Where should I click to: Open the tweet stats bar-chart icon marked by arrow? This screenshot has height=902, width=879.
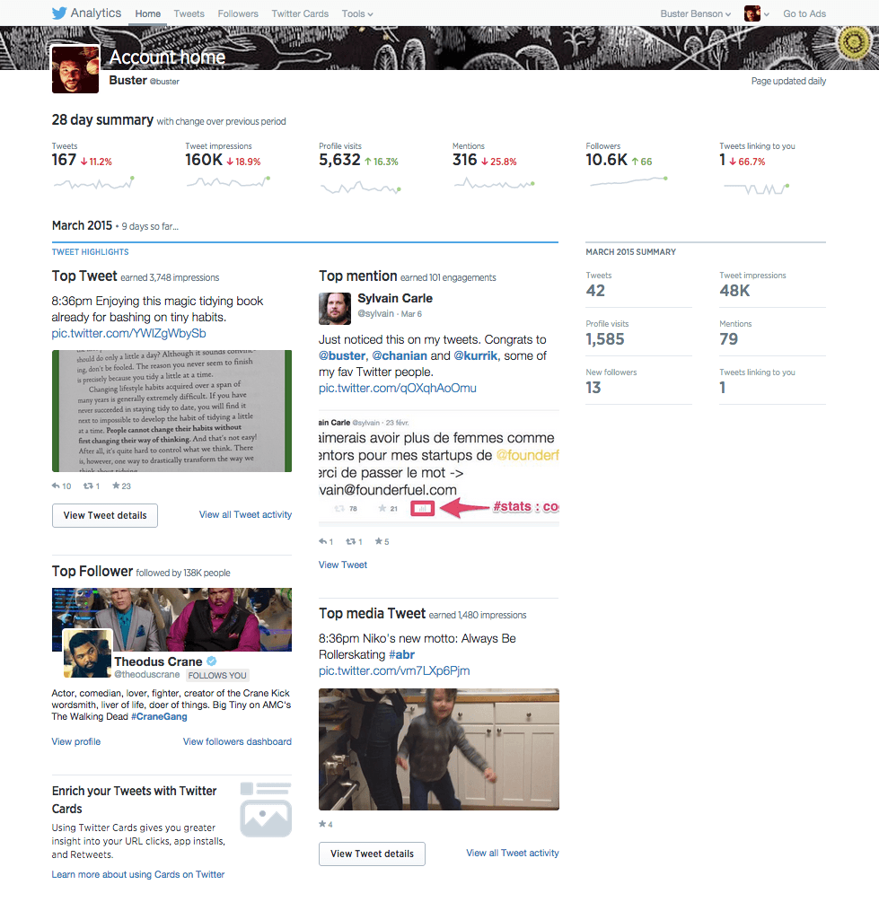point(422,508)
